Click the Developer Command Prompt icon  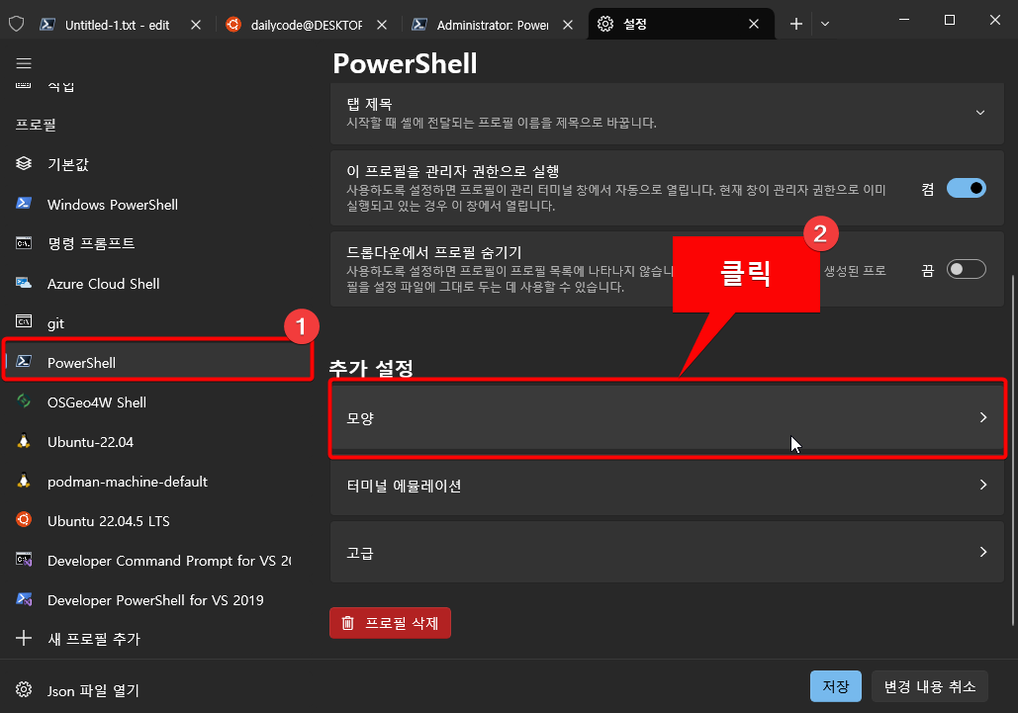pyautogui.click(x=24, y=560)
